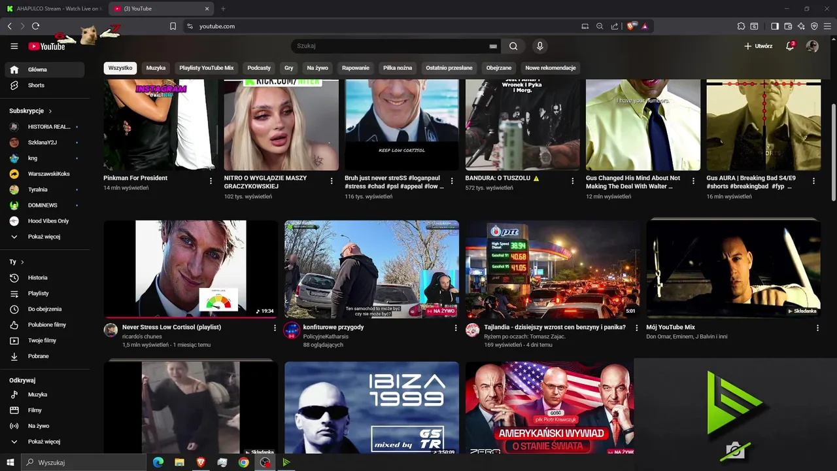Open options for Tajlandia video
Screen dimensions: 837x471
pos(637,328)
